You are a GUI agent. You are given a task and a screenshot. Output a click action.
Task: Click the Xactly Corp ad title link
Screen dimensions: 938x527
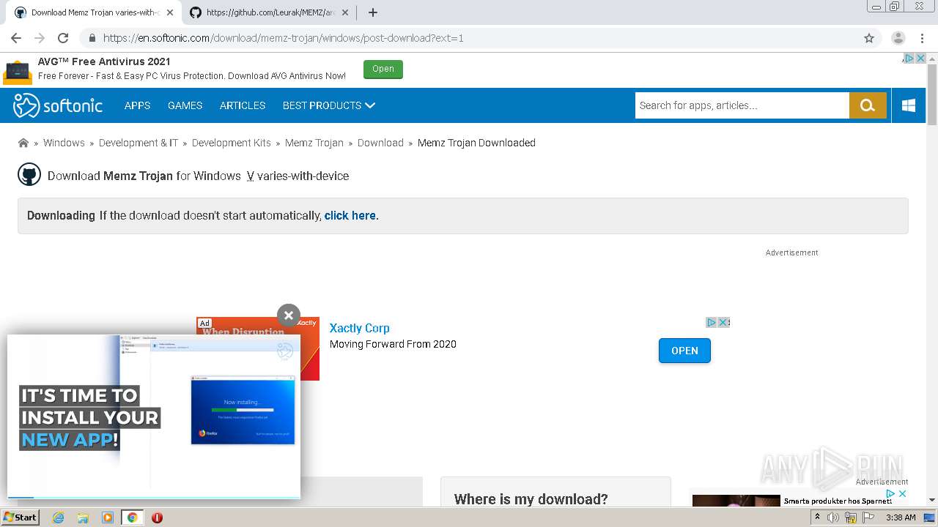359,328
